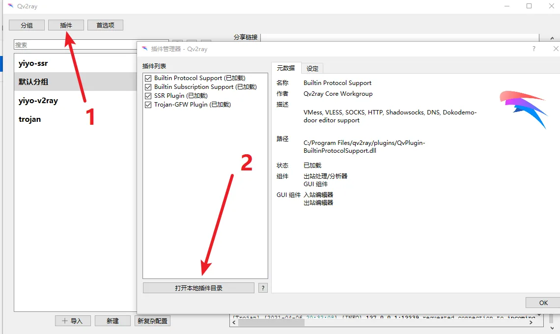Click the up arrow beside share link field
Screen dimensions: 560x334
(549, 38)
